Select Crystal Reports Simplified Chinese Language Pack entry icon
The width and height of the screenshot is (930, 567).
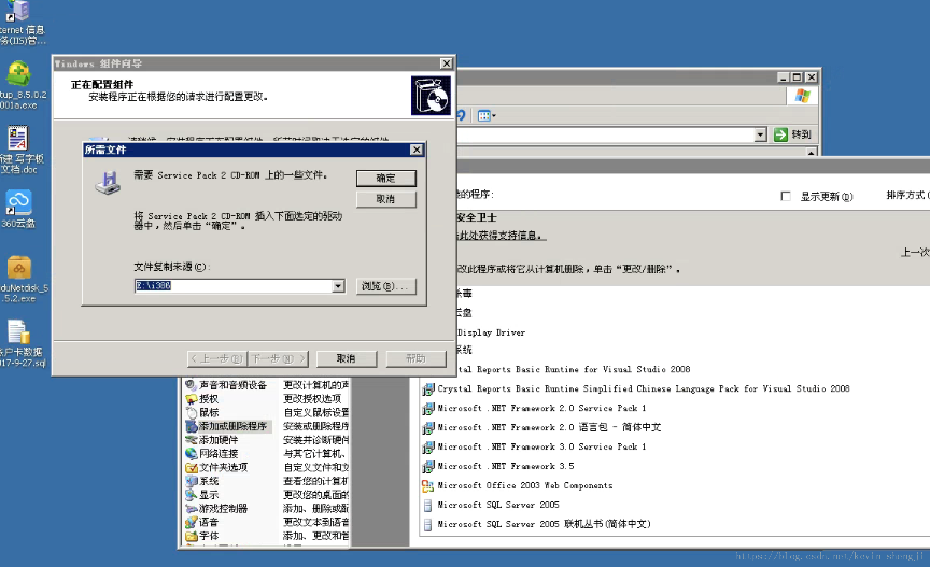(428, 389)
